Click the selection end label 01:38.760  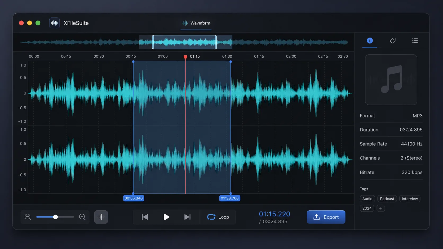click(x=230, y=198)
